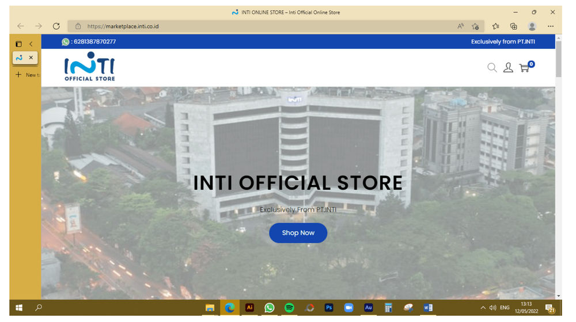
Task: Open Windows taskbar search
Action: pyautogui.click(x=39, y=308)
